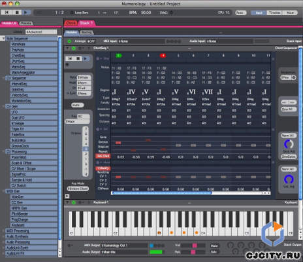Switch to the Timeline view
The image size is (303, 262).
(274, 12)
